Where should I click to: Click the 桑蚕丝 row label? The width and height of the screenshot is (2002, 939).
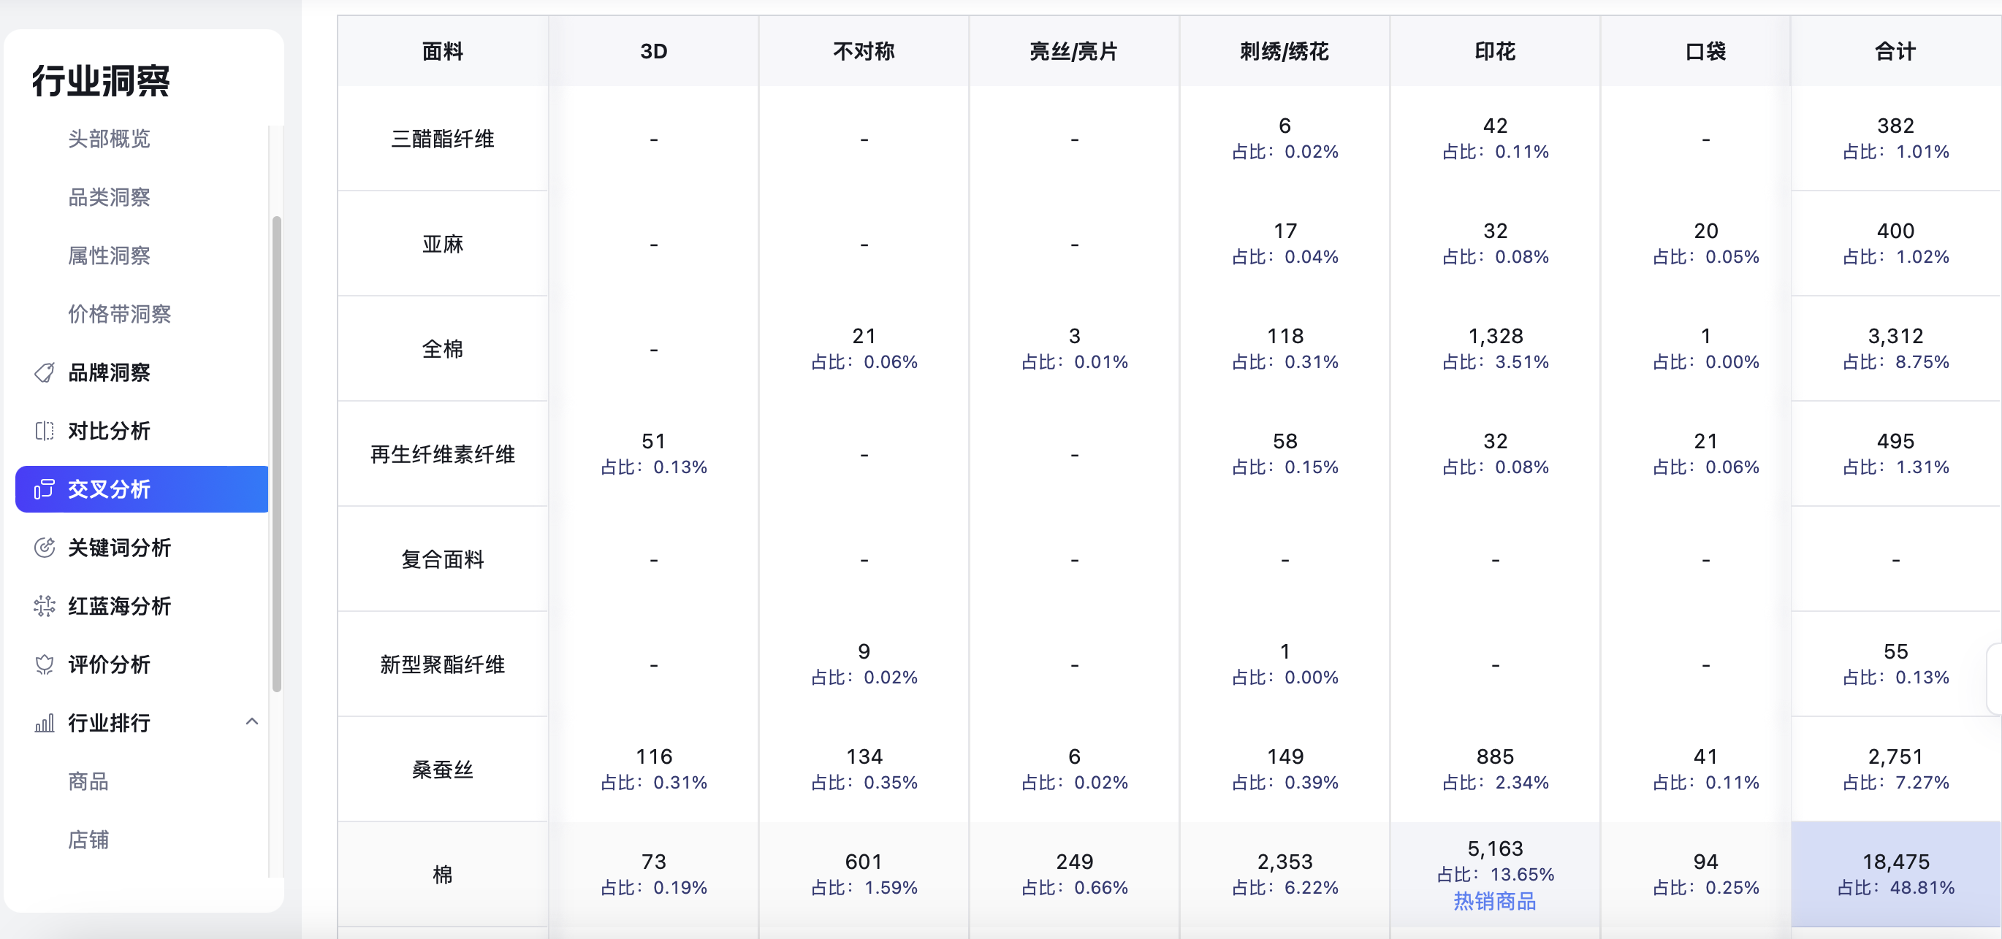click(442, 770)
